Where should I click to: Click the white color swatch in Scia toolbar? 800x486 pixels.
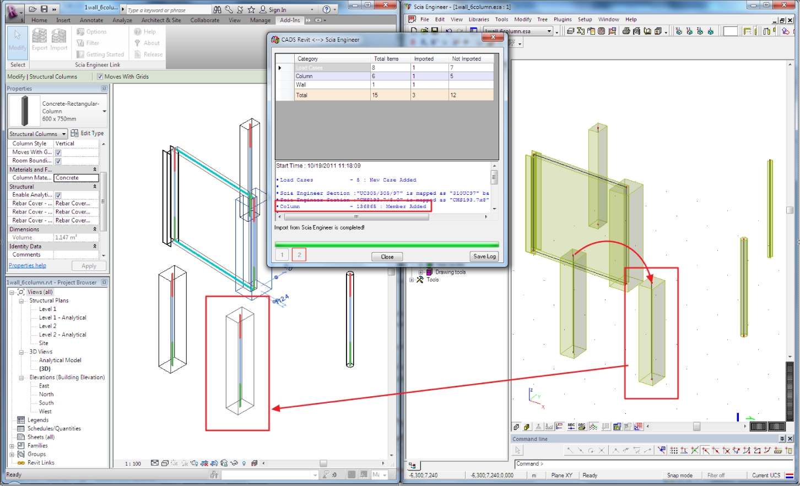[730, 31]
